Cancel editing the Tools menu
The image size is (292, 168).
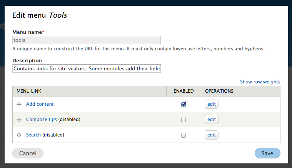pyautogui.click(x=28, y=153)
